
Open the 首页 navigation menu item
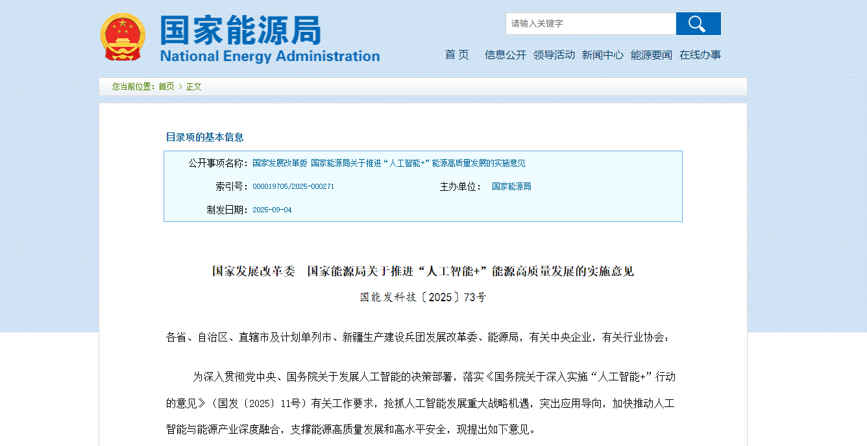click(x=457, y=55)
